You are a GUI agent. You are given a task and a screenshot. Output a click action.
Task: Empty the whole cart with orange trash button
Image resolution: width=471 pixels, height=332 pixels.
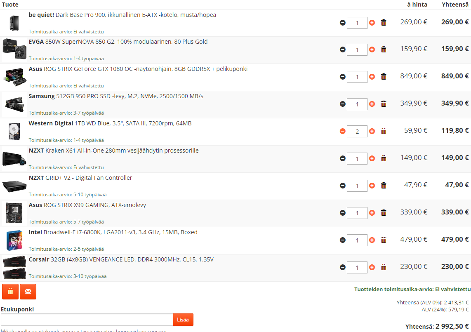[x=10, y=292]
